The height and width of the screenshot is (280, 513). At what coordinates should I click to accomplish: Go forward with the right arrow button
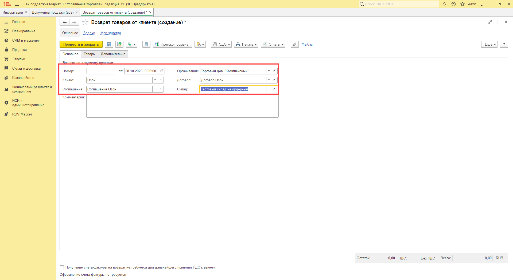tap(74, 22)
